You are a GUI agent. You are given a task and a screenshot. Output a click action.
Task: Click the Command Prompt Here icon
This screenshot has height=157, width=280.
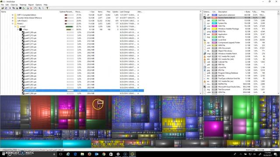pos(21,8)
